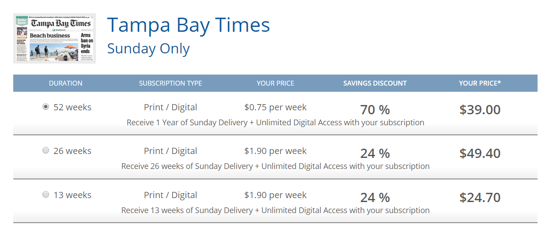Click the $0.75 per week price
553x225 pixels.
(x=275, y=107)
